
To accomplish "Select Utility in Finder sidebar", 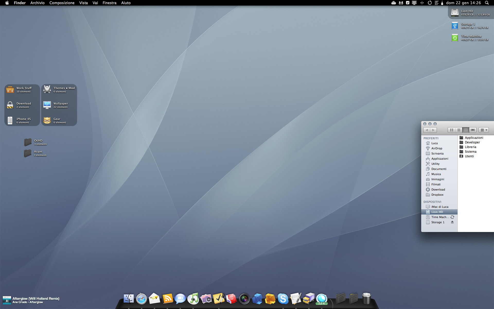I will point(439,164).
